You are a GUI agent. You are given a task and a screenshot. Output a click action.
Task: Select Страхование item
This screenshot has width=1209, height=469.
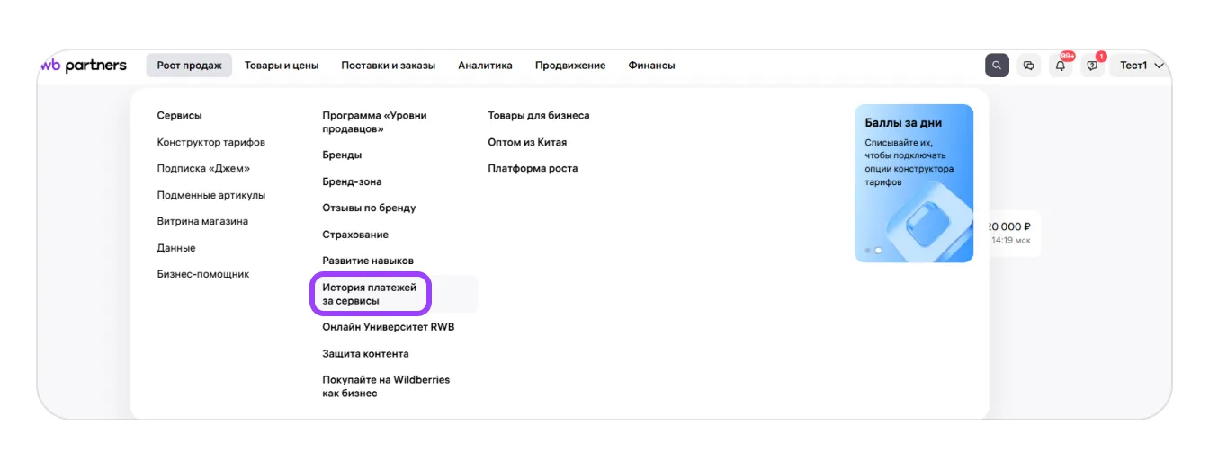(355, 234)
